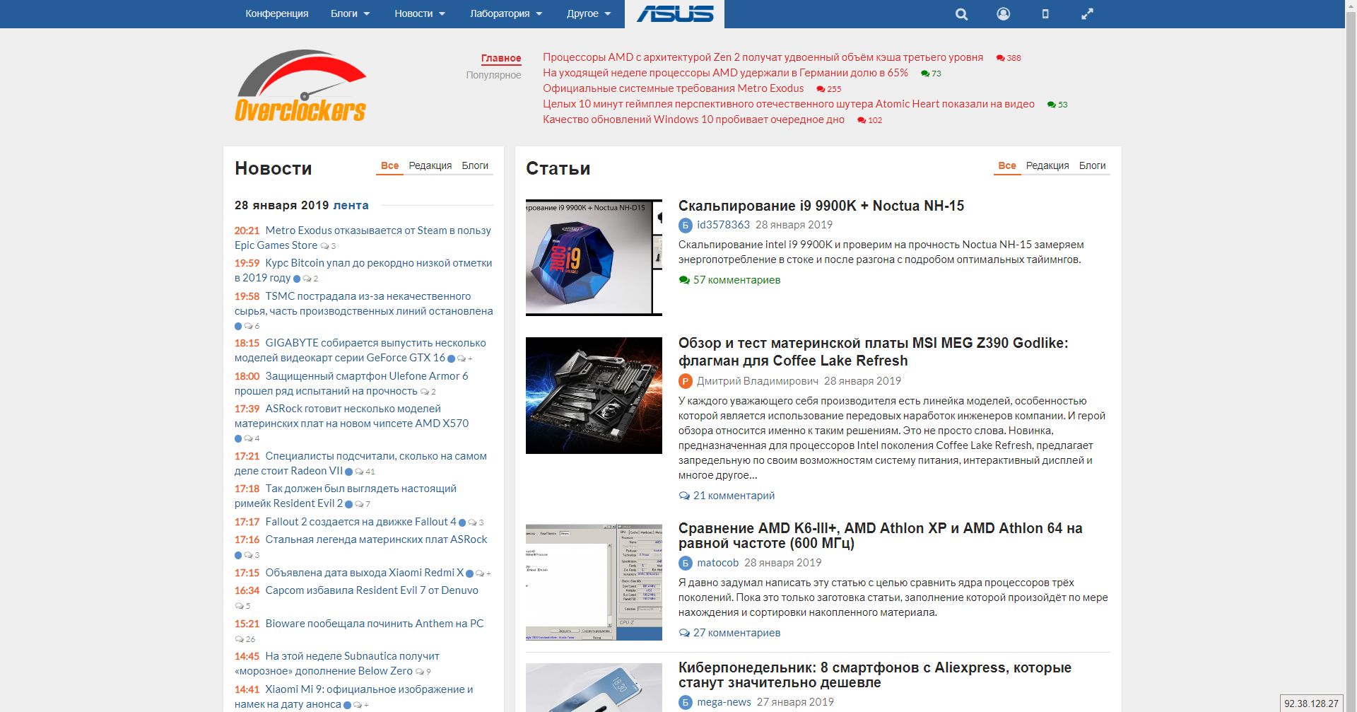Image resolution: width=1357 pixels, height=712 pixels.
Task: Open comments bubble for Ulefone Armor 6 news
Action: [x=428, y=392]
